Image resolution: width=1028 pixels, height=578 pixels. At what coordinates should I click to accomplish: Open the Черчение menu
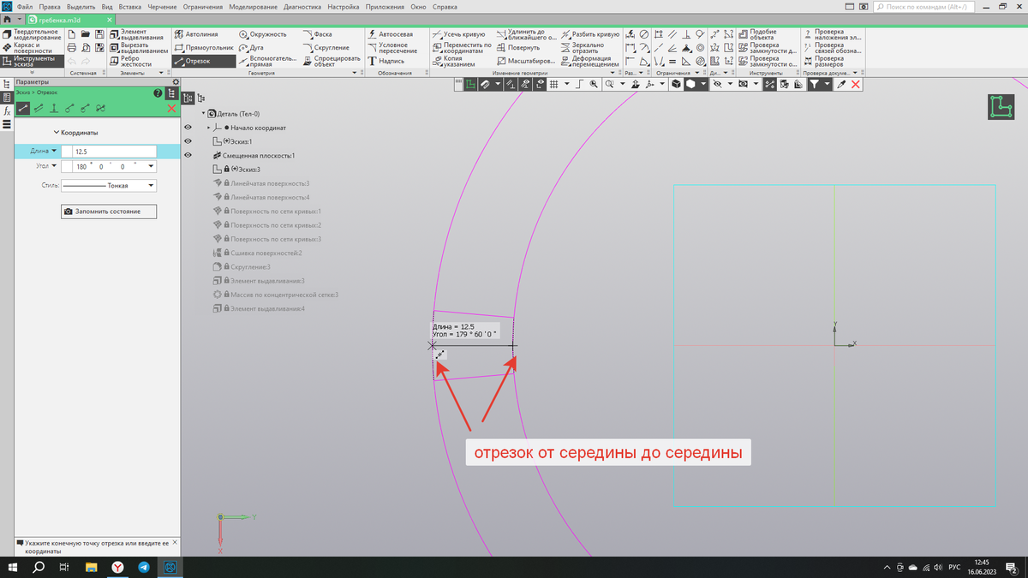pyautogui.click(x=162, y=6)
